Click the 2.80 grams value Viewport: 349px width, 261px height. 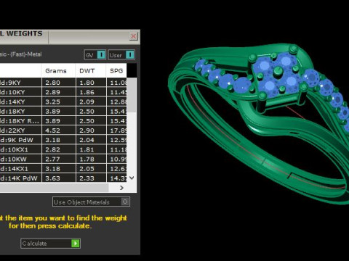(52, 83)
